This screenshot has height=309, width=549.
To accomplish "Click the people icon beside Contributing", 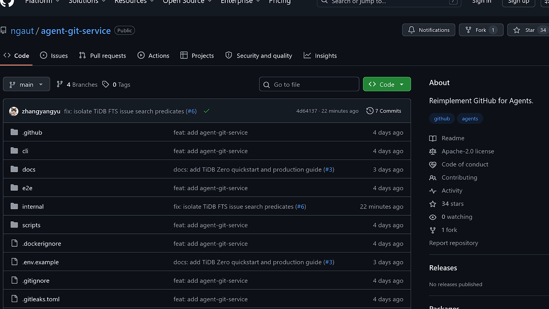I will tap(433, 177).
